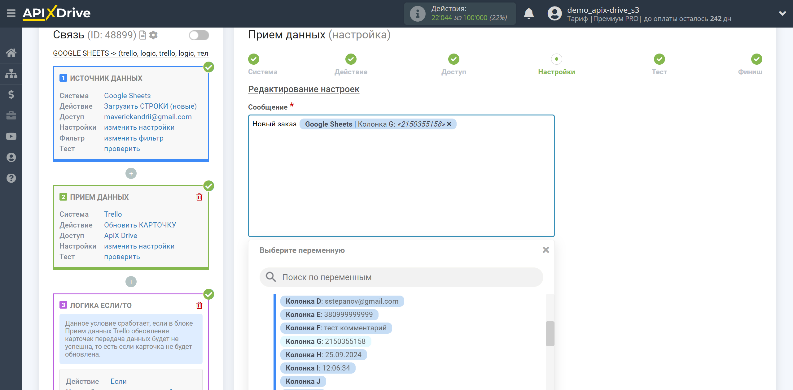Screen dimensions: 793x390
Task: Click изменить настройки link for source
Action: [139, 127]
